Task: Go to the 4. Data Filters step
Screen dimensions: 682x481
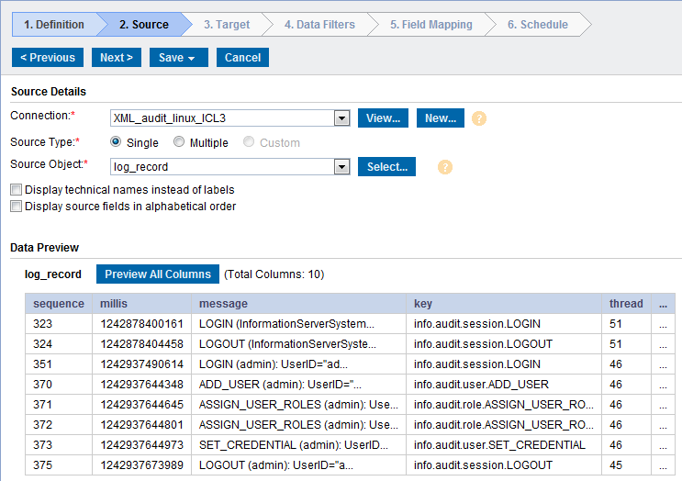Action: [319, 25]
